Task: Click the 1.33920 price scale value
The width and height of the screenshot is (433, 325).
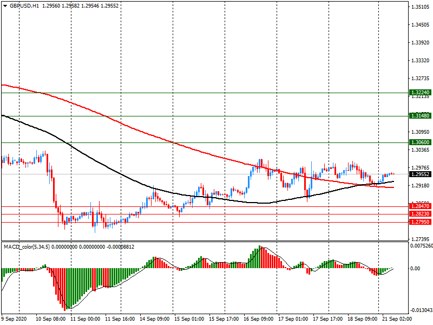Action: [421, 43]
